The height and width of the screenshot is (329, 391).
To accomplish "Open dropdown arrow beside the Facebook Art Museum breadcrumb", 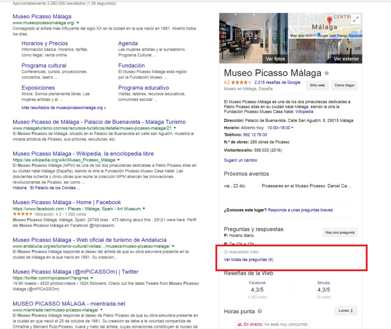I will point(144,208).
